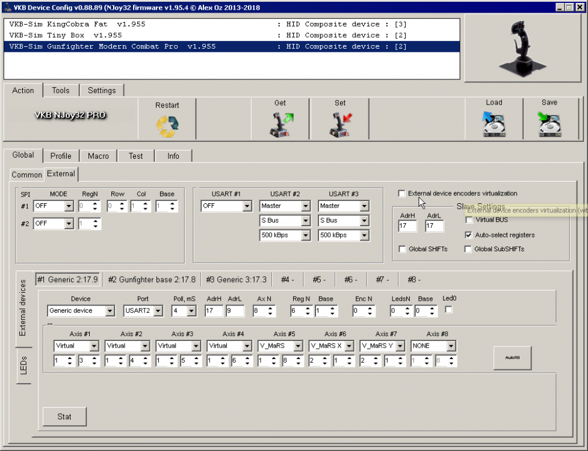
Task: Click the AutoFill button
Action: [x=512, y=357]
